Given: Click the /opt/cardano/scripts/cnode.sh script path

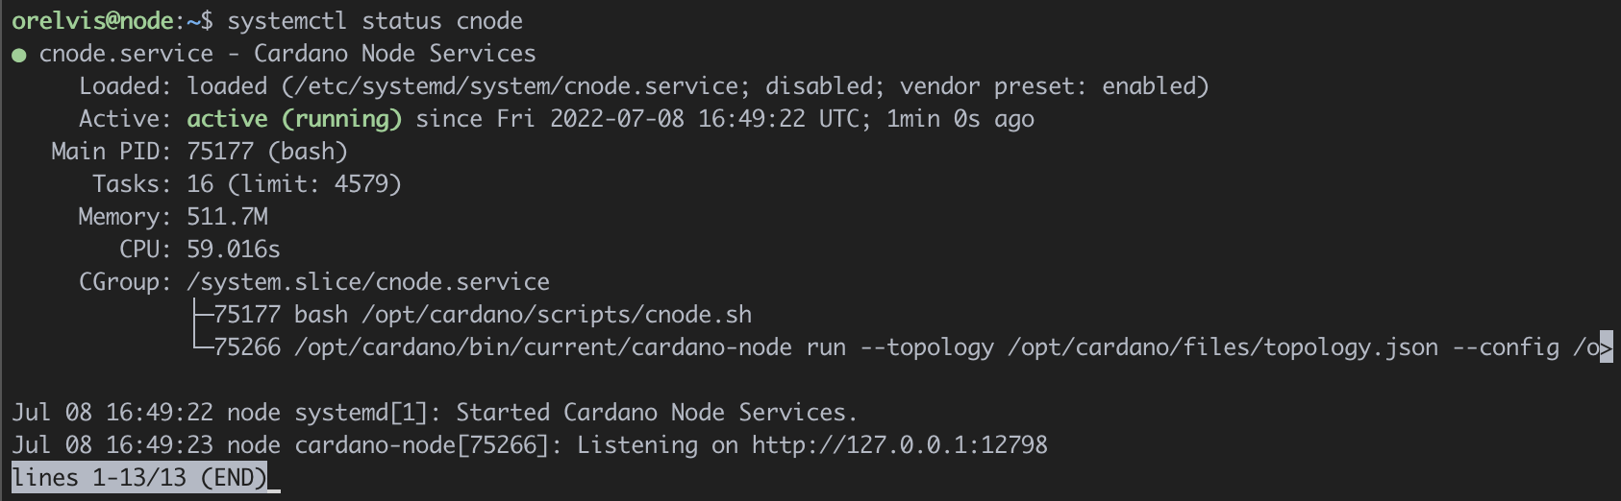Looking at the screenshot, I should coord(557,315).
